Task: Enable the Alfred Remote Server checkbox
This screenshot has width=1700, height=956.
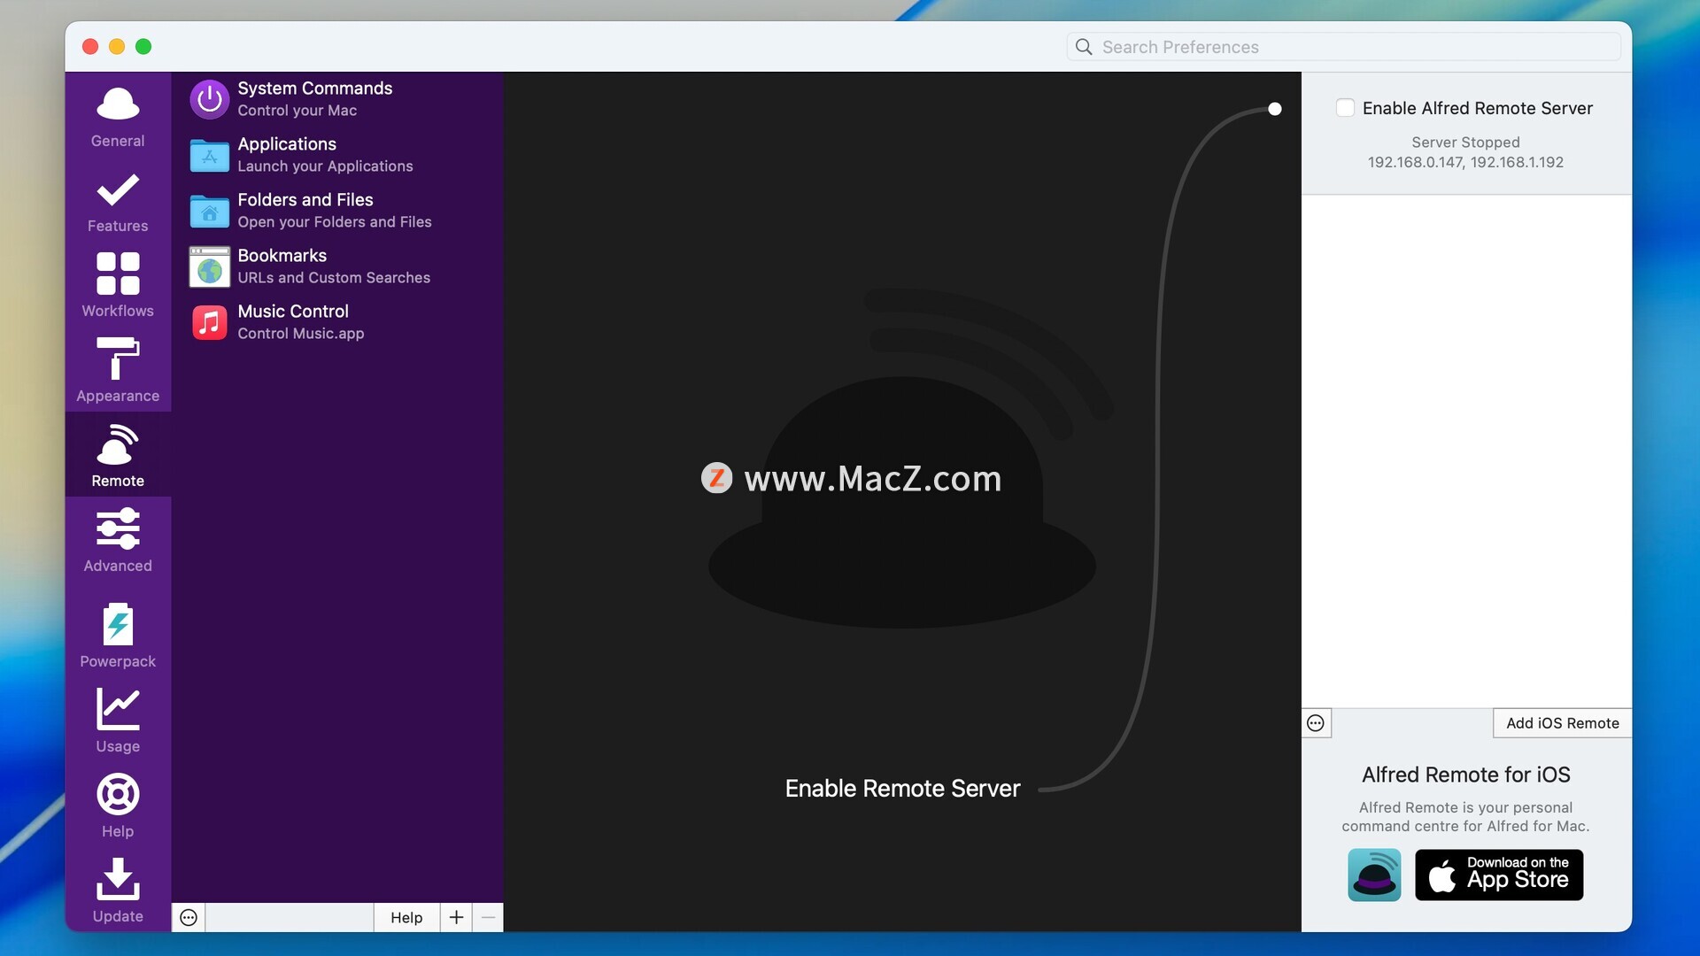Action: tap(1345, 108)
